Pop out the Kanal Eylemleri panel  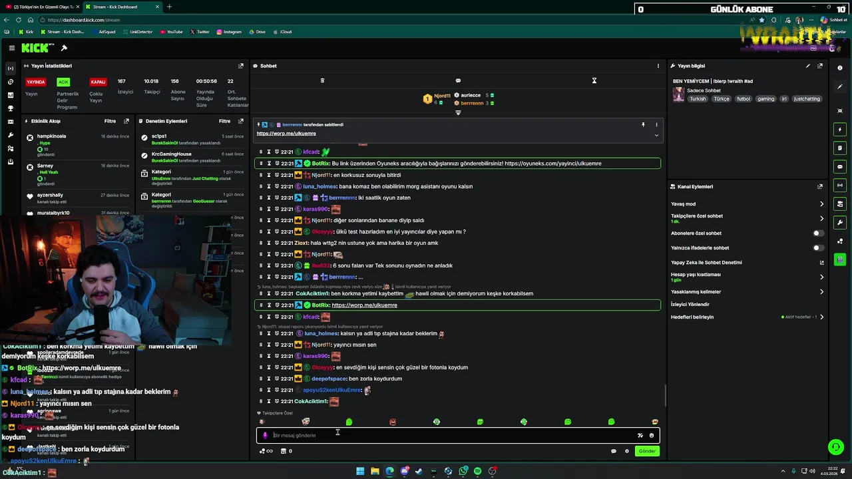pyautogui.click(x=820, y=187)
